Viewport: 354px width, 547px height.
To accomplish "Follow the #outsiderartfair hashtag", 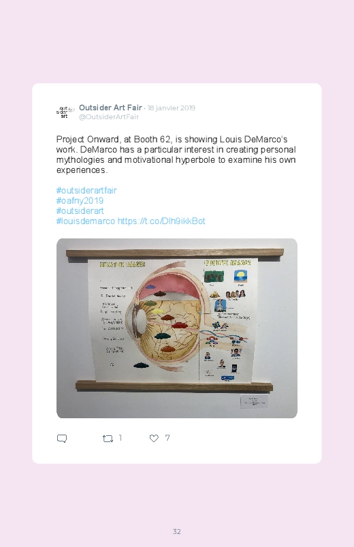I will point(86,191).
